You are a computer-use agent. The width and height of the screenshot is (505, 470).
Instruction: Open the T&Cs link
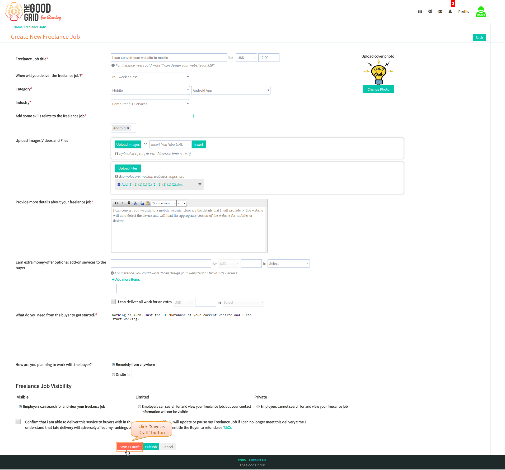point(227,427)
